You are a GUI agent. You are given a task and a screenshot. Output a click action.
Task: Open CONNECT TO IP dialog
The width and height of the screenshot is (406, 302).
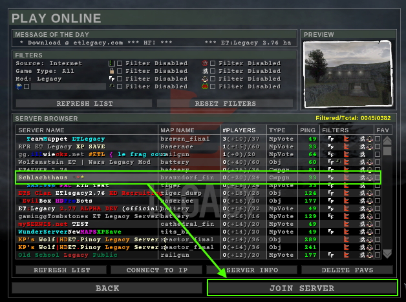156,270
